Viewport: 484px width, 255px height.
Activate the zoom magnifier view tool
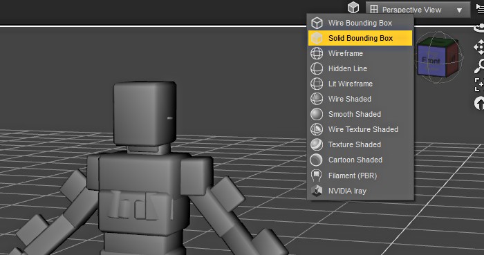pos(479,66)
